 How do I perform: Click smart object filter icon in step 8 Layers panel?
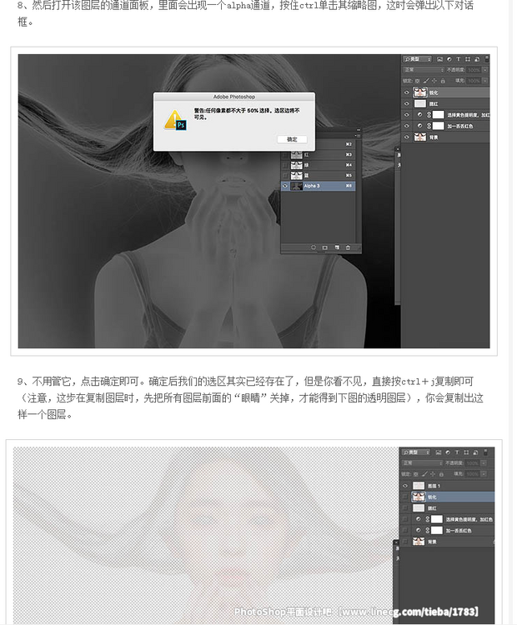pos(477,59)
